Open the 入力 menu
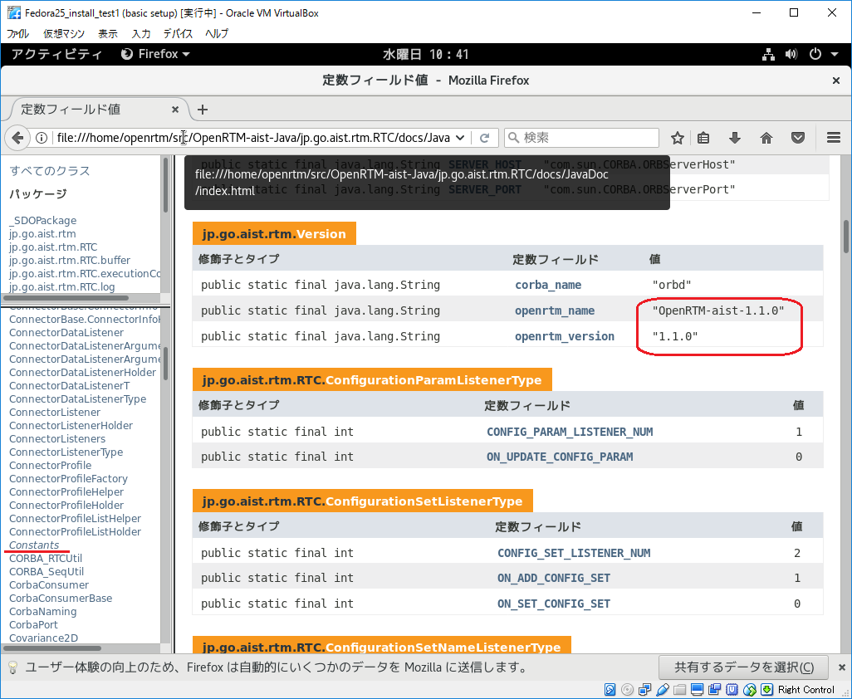Screen dimensions: 852x699 [x=140, y=34]
